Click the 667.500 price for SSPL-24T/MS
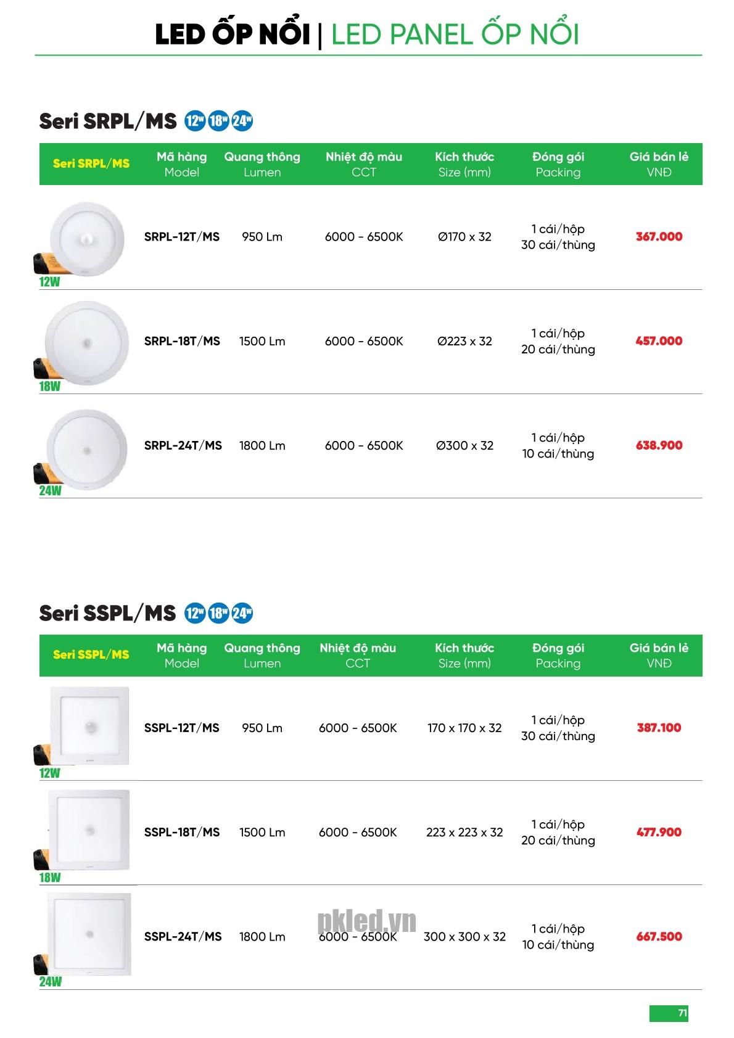This screenshot has height=1038, width=734. (659, 937)
